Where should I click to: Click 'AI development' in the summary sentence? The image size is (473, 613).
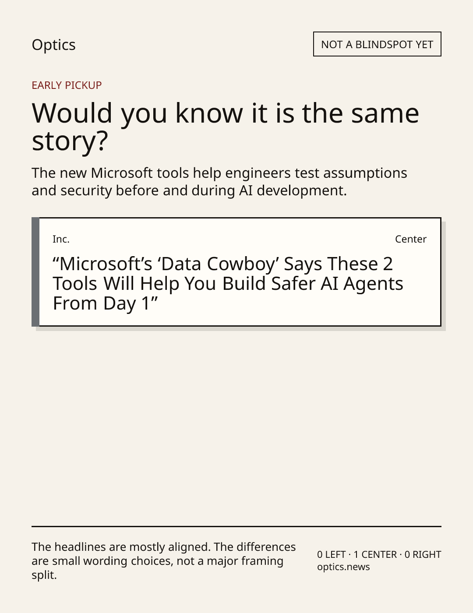[293, 191]
